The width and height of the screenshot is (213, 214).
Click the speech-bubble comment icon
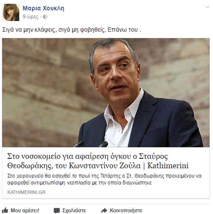(x=57, y=211)
